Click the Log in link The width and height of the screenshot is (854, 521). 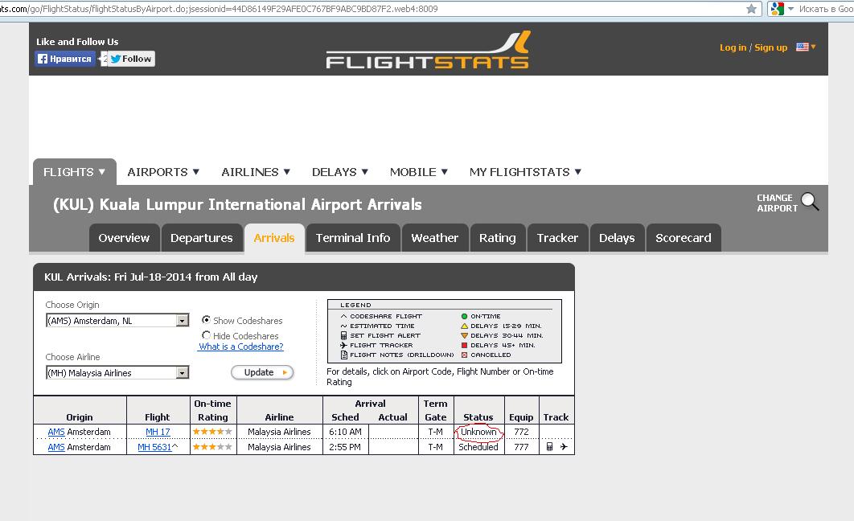tap(733, 47)
